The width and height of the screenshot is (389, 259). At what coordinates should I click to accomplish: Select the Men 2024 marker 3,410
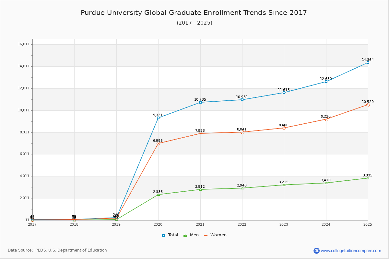[326, 183]
